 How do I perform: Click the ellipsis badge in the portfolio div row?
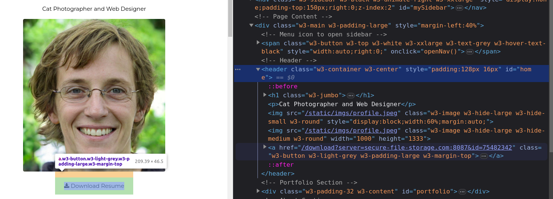point(462,192)
